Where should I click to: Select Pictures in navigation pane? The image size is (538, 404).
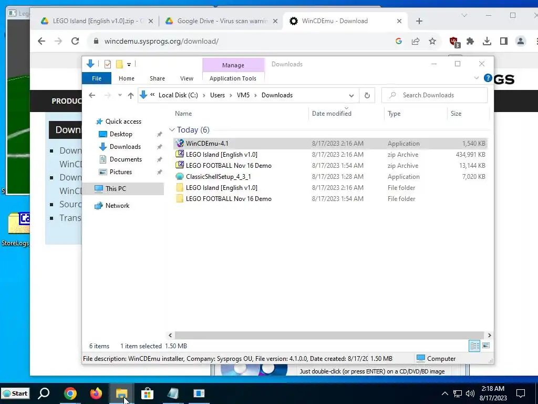[121, 172]
